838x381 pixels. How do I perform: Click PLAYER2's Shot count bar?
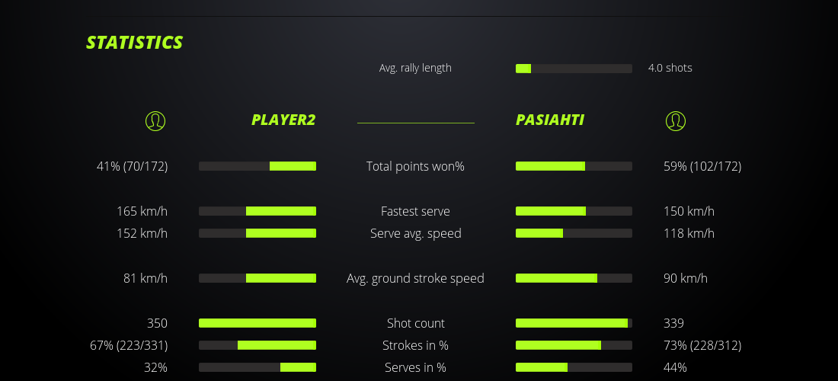click(x=257, y=323)
